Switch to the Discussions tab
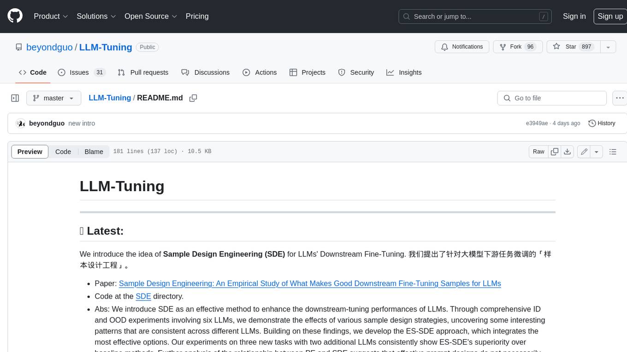Image resolution: width=627 pixels, height=352 pixels. [x=205, y=72]
